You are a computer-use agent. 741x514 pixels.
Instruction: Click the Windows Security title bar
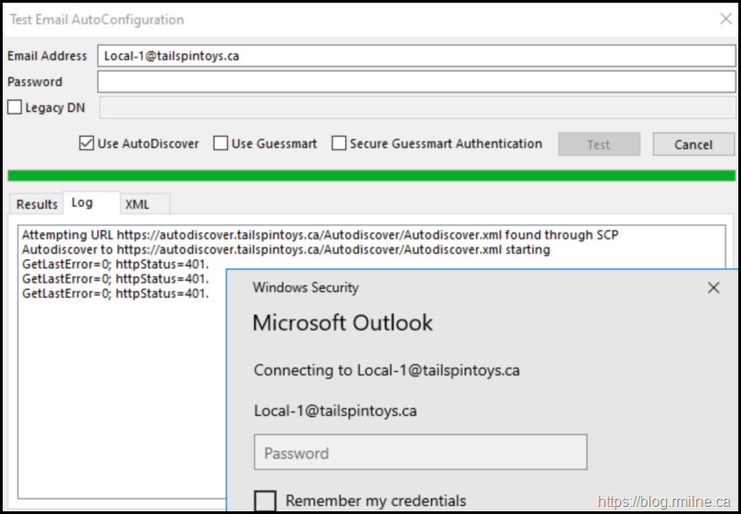pos(451,288)
